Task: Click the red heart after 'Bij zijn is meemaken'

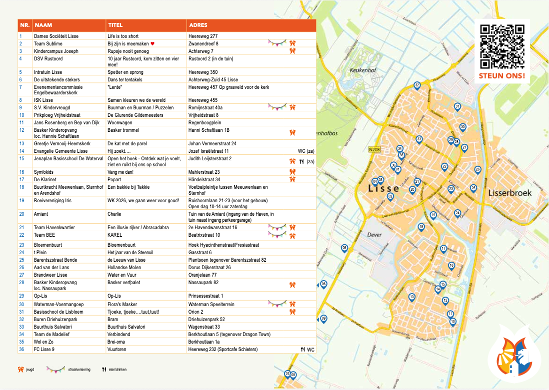Action: (x=152, y=44)
